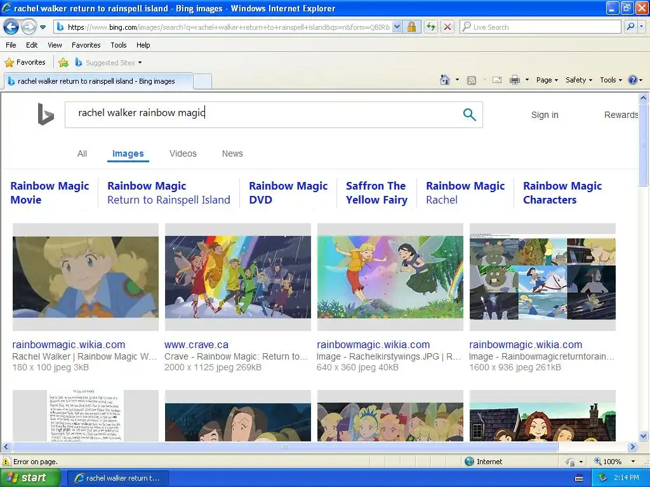
Task: Click Saffron The Yellow Fairy suggestion
Action: (x=376, y=193)
